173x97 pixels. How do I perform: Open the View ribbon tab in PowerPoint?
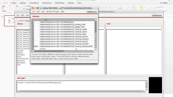pyautogui.click(x=79, y=3)
